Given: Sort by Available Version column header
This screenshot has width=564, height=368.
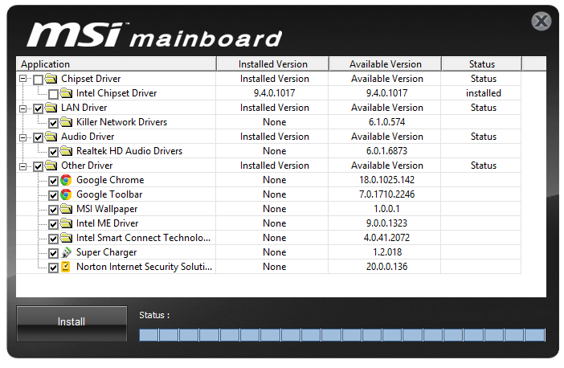Looking at the screenshot, I should coord(385,64).
